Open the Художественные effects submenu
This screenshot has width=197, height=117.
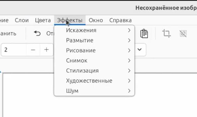[x=94, y=81]
